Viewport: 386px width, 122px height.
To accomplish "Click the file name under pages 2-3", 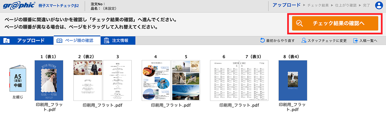I will pos(103,105).
